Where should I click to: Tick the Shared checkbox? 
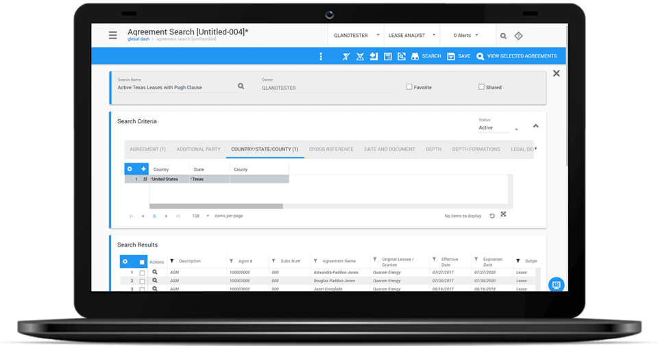tap(481, 87)
